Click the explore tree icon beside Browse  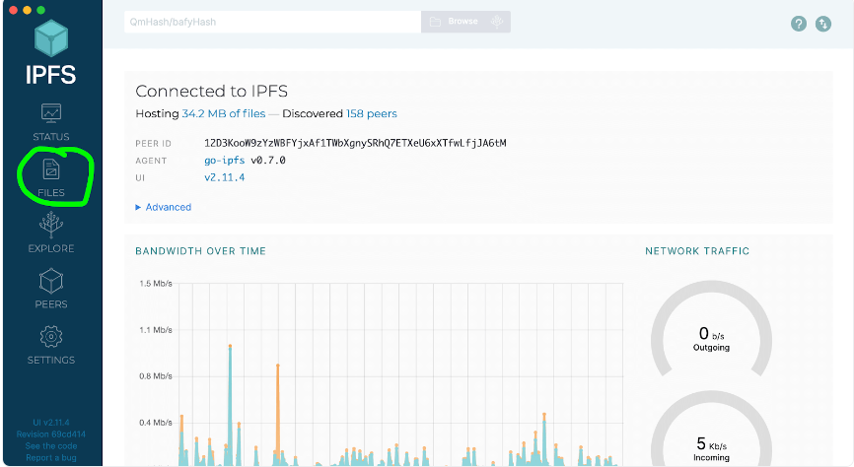pos(497,22)
